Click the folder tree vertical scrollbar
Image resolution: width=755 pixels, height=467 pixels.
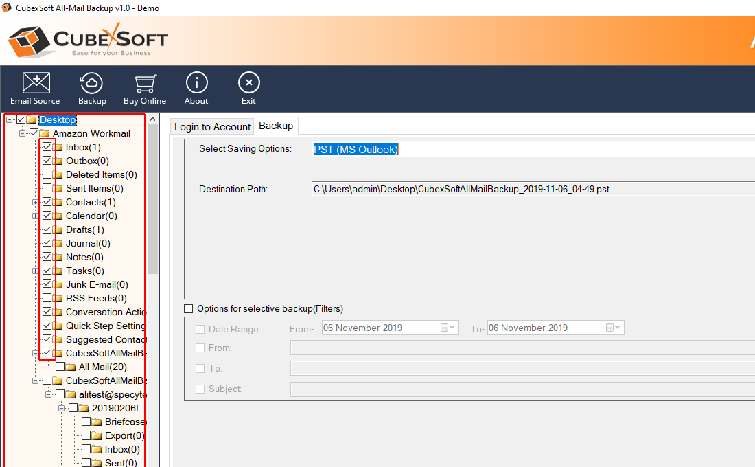coord(152,206)
